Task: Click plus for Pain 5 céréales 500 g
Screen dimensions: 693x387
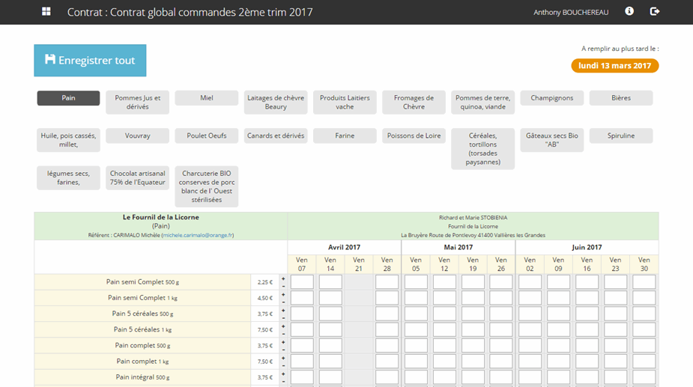Action: pos(283,310)
